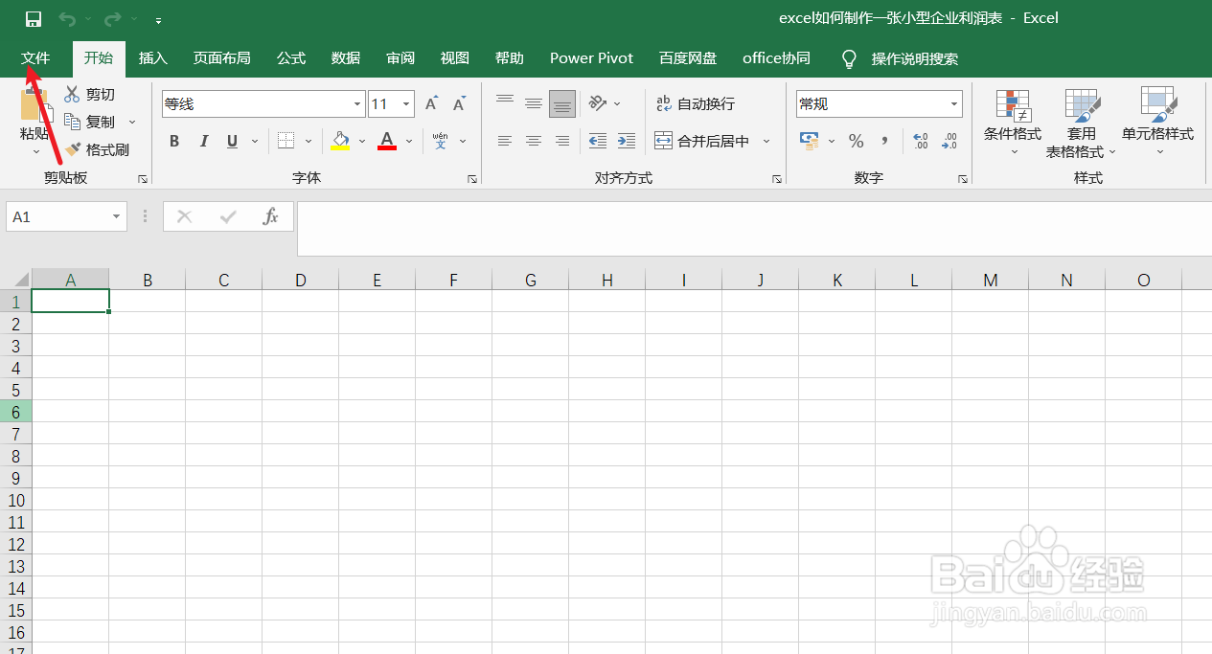Image resolution: width=1212 pixels, height=654 pixels.
Task: Switch to the 数据 ribbon tab
Action: [346, 58]
